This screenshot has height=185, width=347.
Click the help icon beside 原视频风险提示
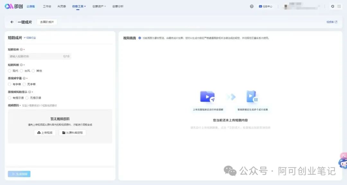[30, 92]
